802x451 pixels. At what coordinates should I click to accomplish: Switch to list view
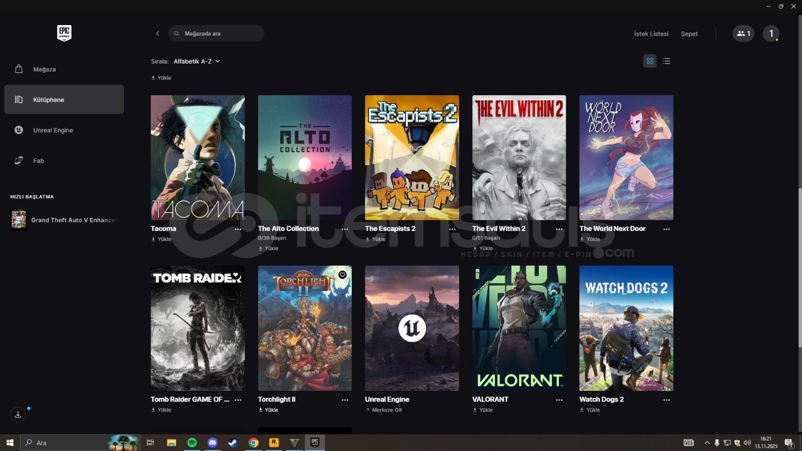point(666,61)
